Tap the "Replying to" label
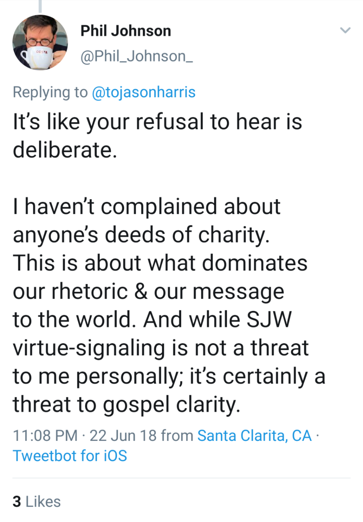 (50, 92)
